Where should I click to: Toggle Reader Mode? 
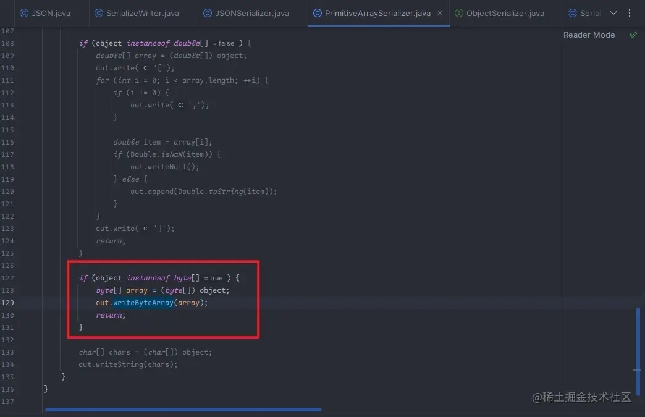click(x=589, y=35)
